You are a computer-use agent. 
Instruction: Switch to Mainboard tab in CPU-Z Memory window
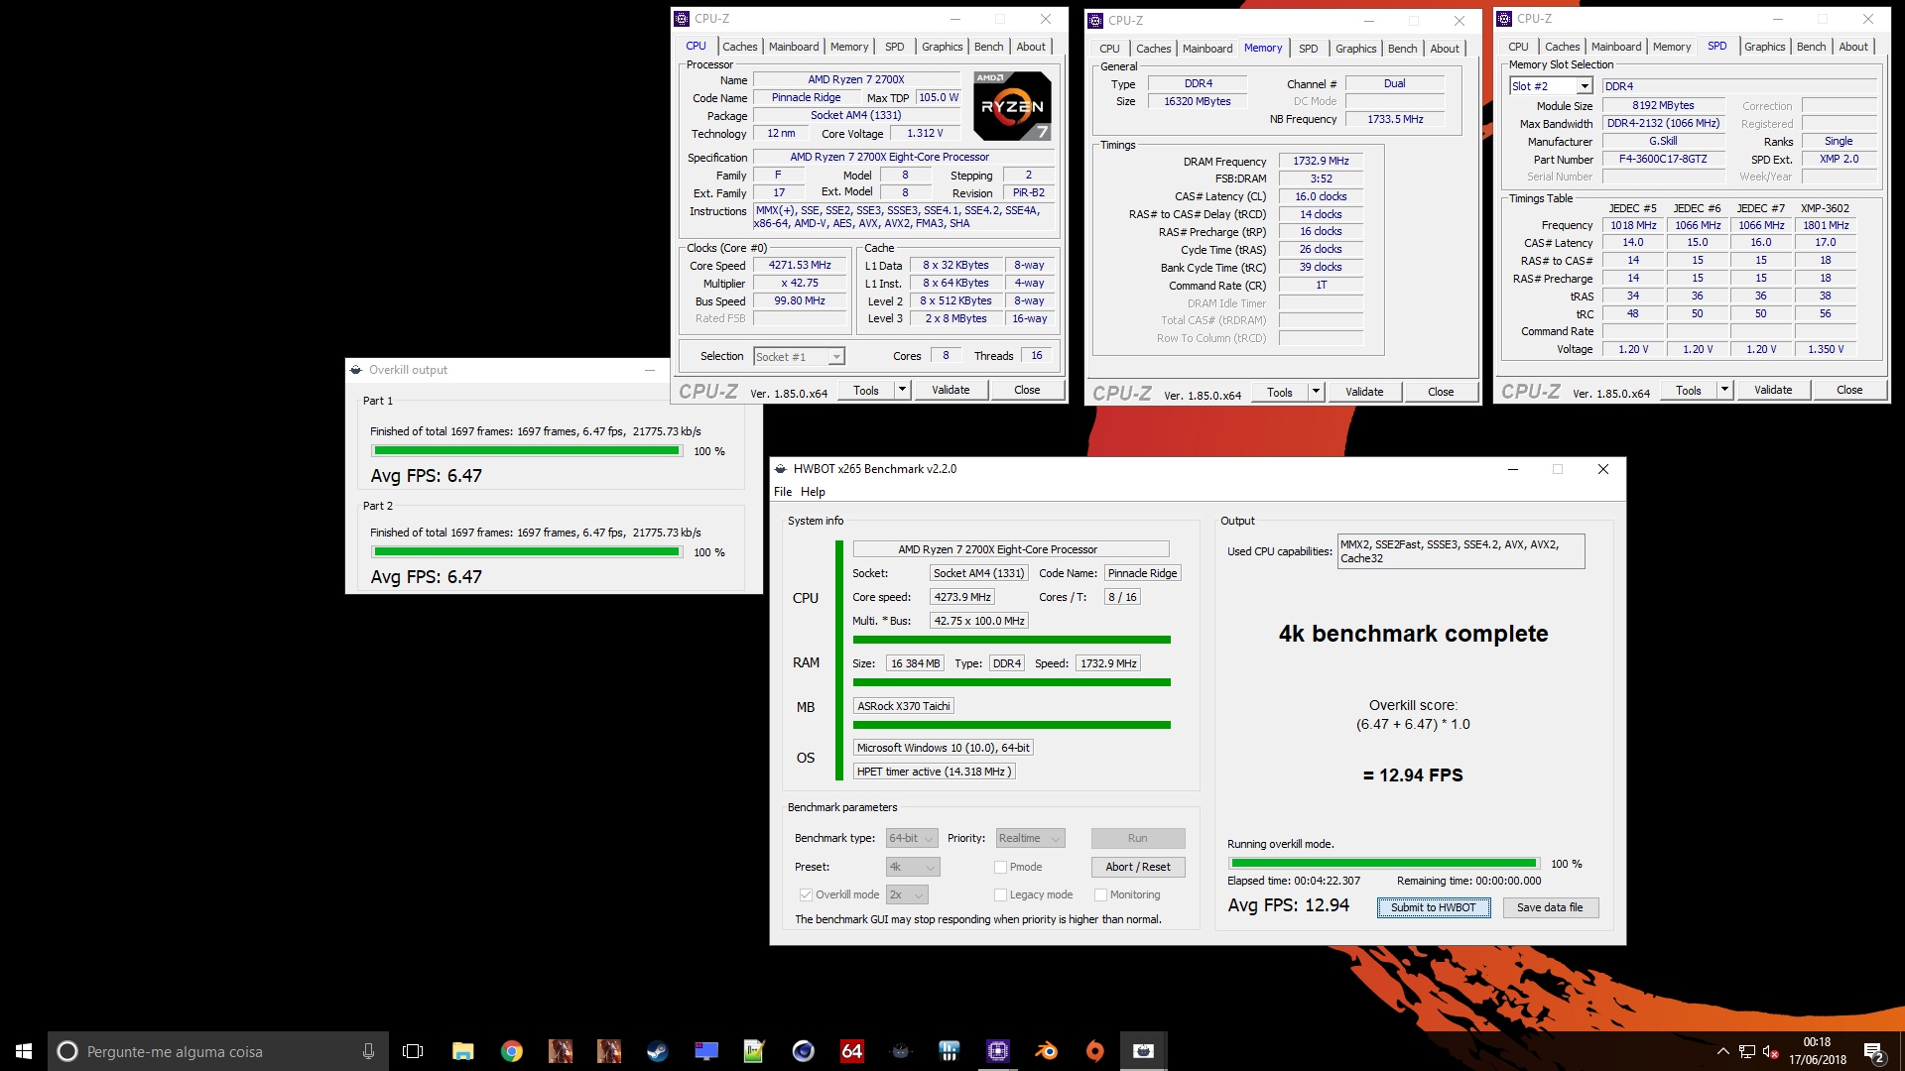(x=1207, y=49)
